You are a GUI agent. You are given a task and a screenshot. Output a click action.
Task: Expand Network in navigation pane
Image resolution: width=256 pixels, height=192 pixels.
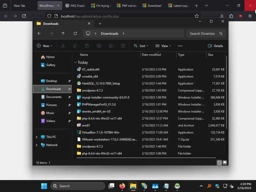point(36,145)
